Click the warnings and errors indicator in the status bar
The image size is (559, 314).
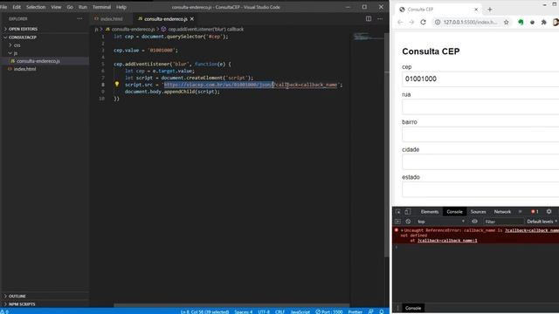tap(4, 311)
